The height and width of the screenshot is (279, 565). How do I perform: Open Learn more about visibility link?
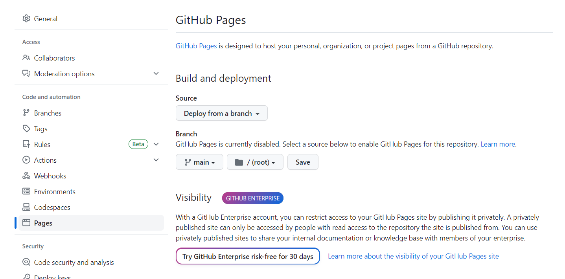[413, 256]
